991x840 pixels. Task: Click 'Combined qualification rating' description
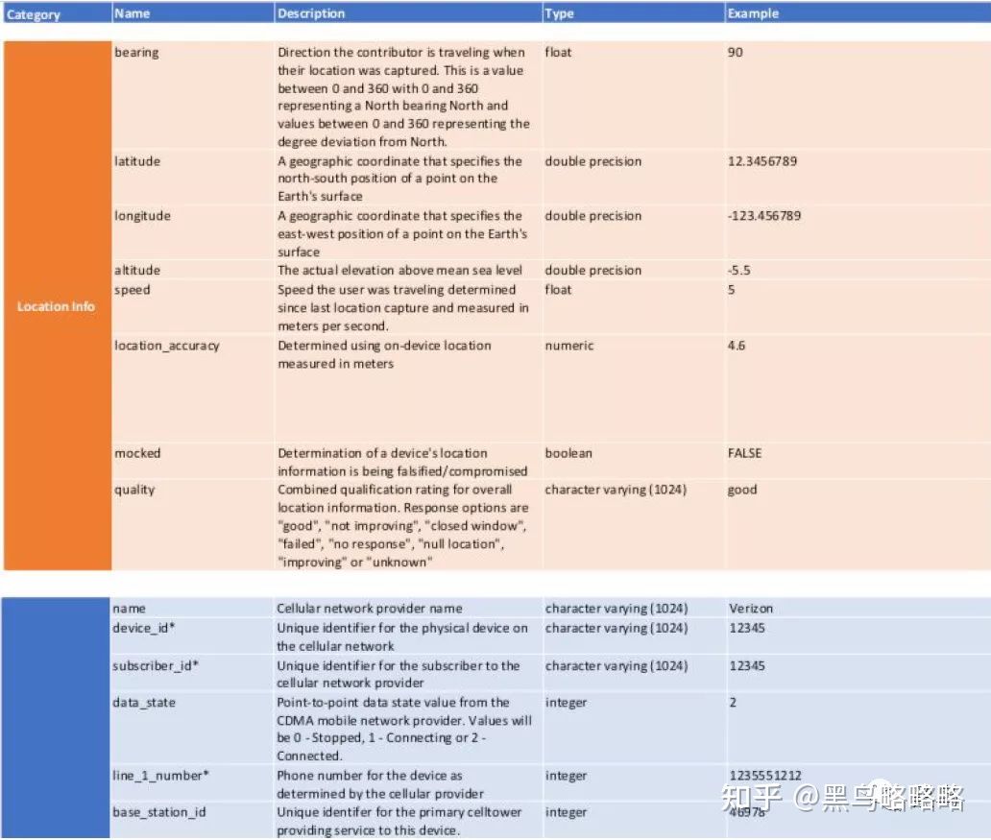pyautogui.click(x=403, y=526)
